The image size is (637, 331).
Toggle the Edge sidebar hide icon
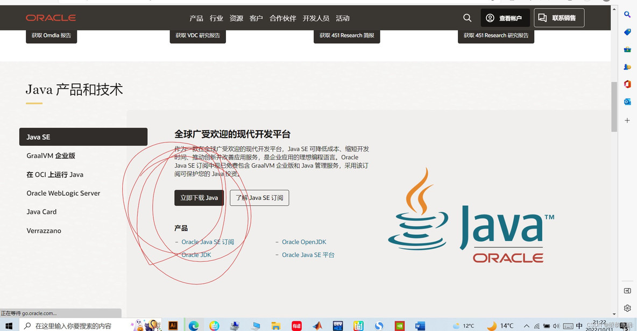tap(627, 291)
